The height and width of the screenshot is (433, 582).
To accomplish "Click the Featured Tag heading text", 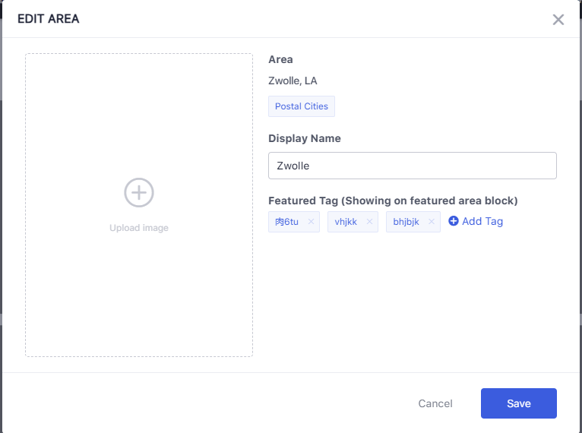I will [x=393, y=201].
